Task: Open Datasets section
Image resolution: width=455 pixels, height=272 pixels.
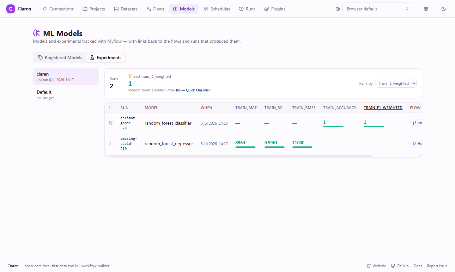Action: point(125,9)
